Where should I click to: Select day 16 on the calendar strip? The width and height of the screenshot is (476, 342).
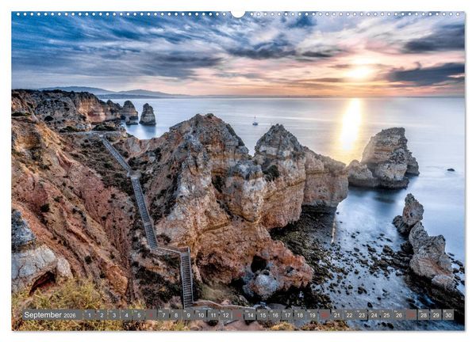tap(275, 315)
